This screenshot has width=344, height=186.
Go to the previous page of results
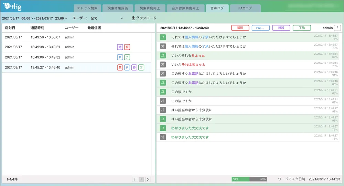pos(135,179)
